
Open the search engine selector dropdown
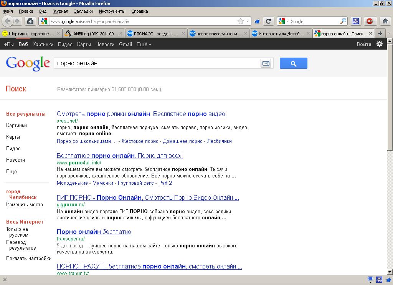click(287, 22)
